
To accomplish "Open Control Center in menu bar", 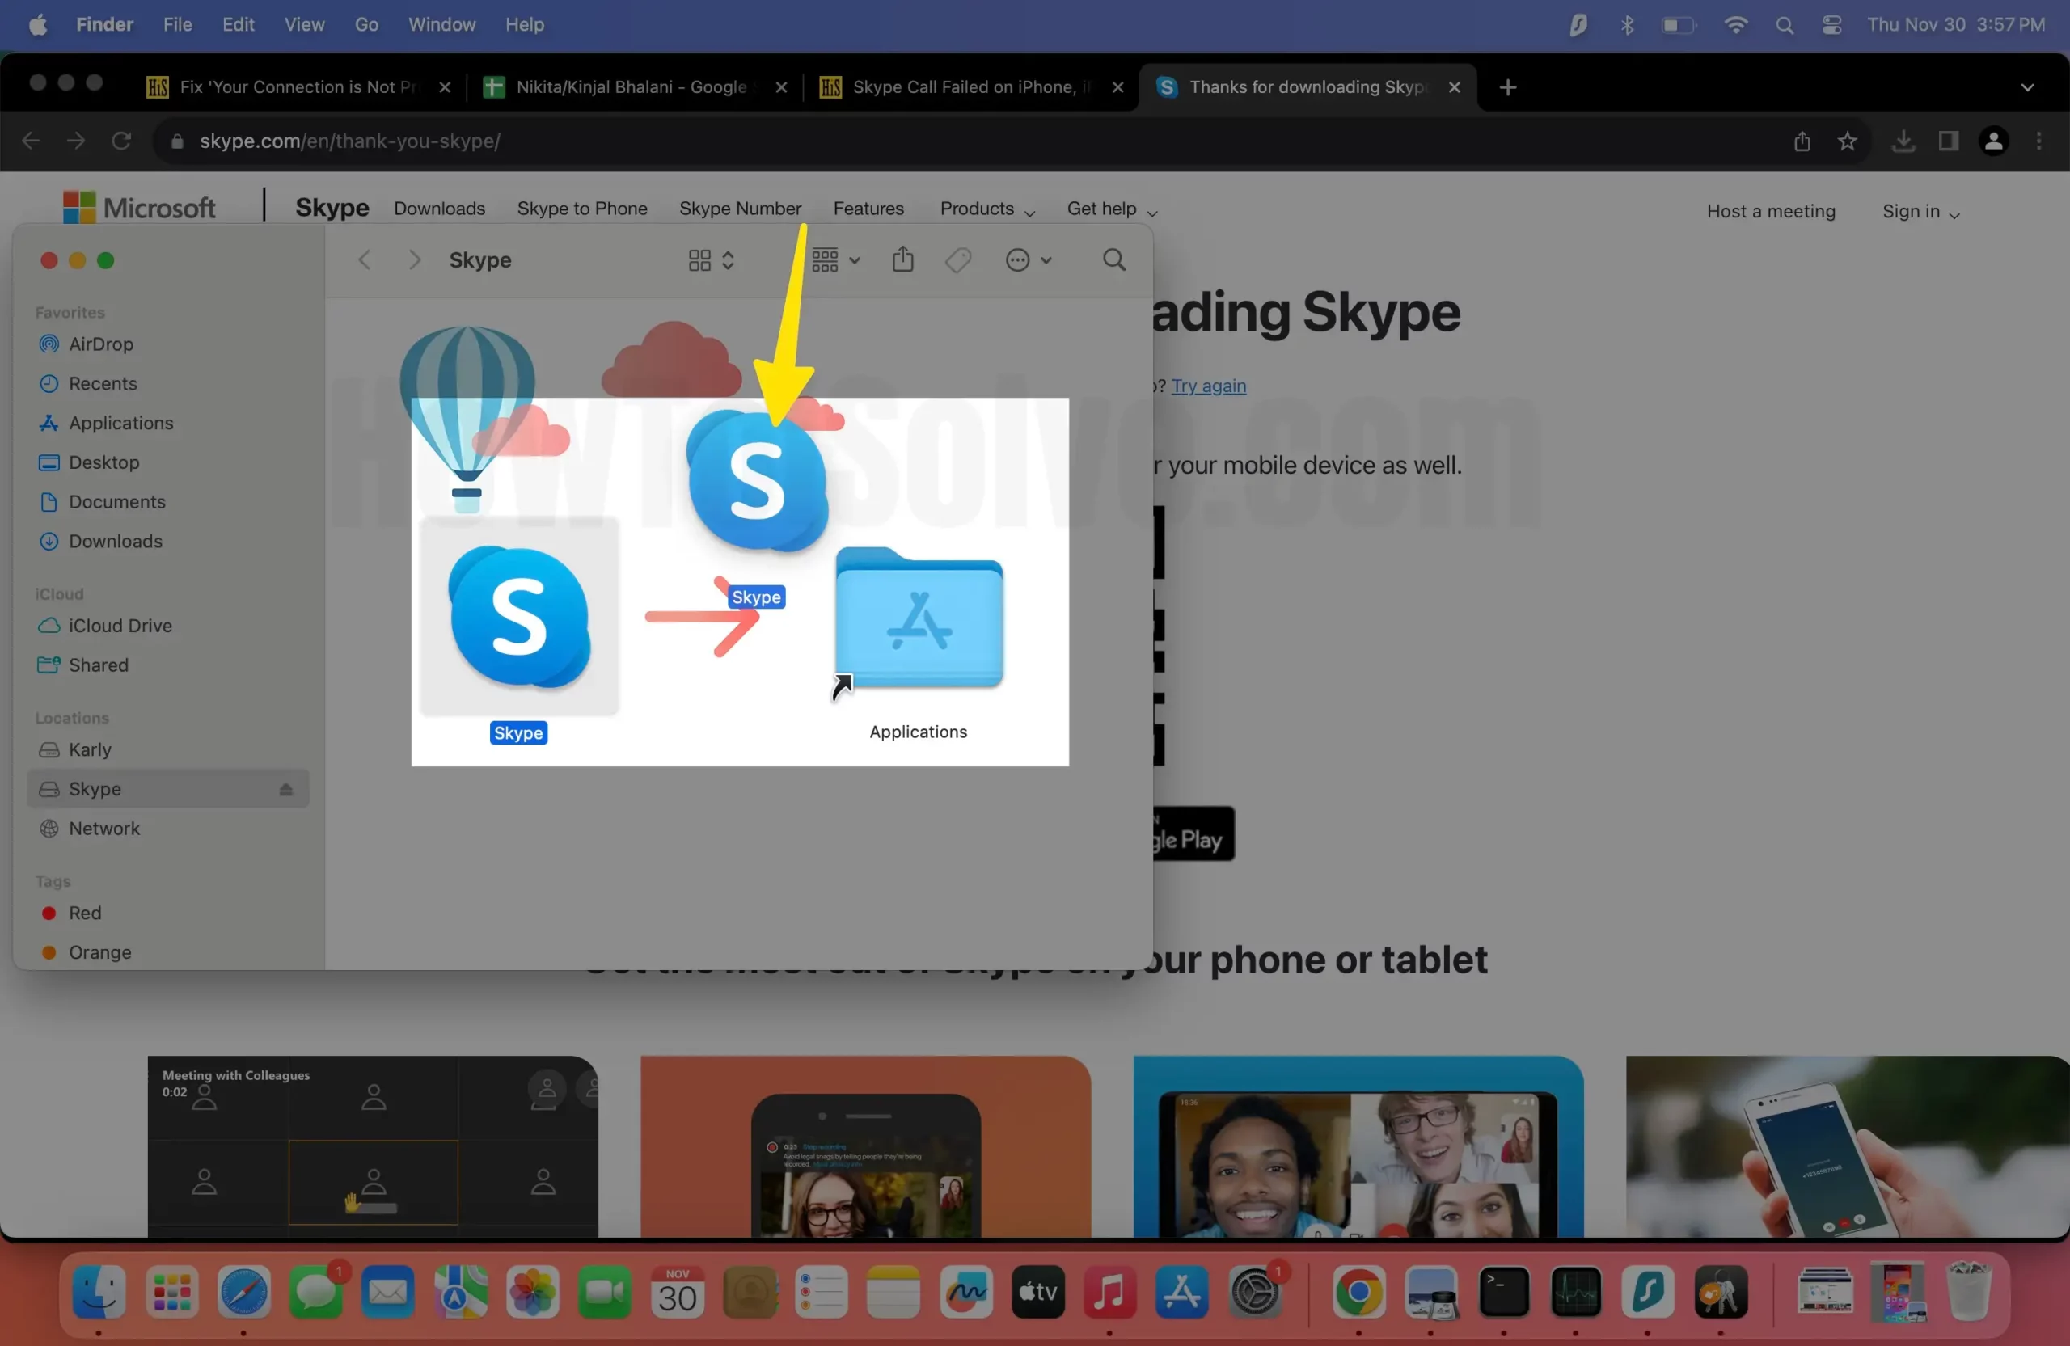I will coord(1831,25).
